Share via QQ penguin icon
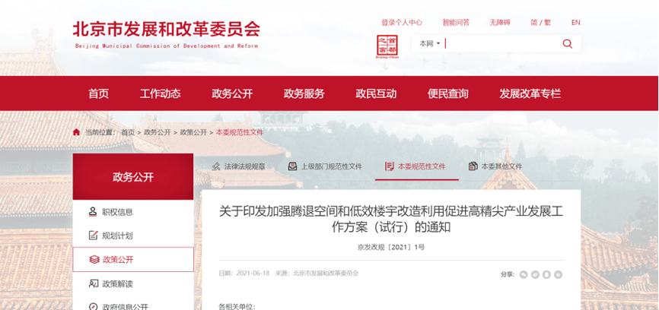Viewport: 659px width, 310px height. (x=546, y=274)
